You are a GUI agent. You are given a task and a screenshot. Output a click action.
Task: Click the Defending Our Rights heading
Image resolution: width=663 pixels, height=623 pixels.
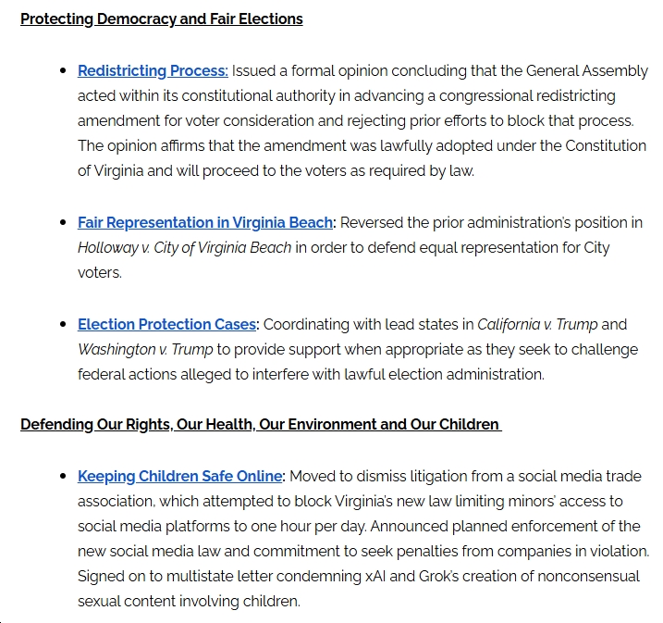pyautogui.click(x=260, y=425)
